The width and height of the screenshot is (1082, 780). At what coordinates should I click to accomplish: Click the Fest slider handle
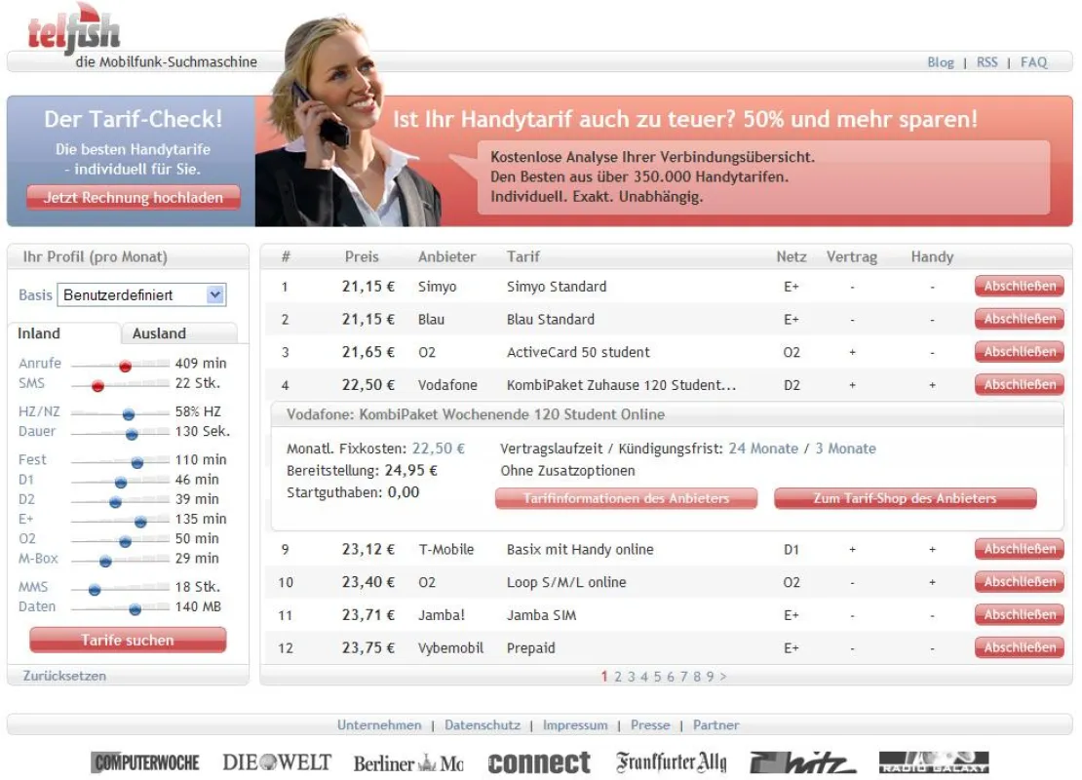[137, 462]
